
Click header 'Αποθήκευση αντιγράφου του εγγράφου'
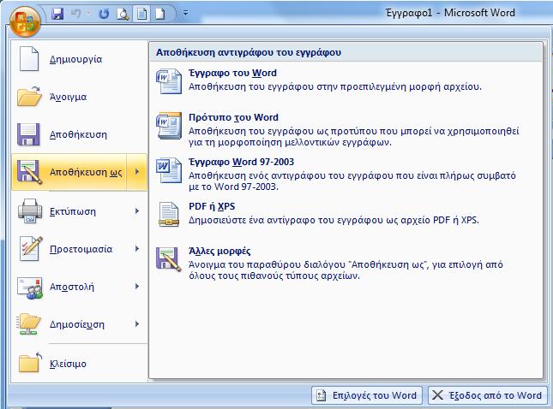point(249,52)
